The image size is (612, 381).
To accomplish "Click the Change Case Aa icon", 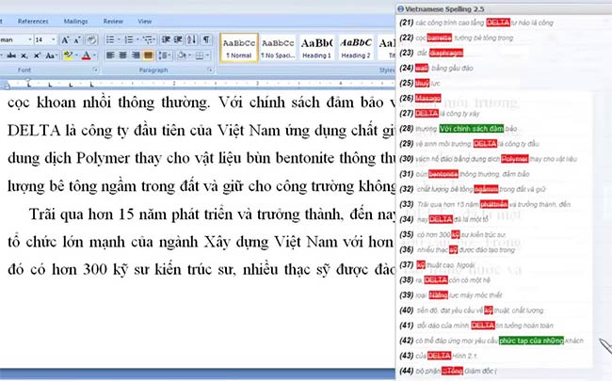I will [x=50, y=56].
